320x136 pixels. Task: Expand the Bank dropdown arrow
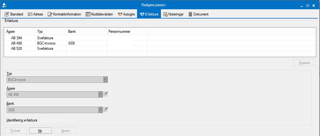(x=100, y=110)
